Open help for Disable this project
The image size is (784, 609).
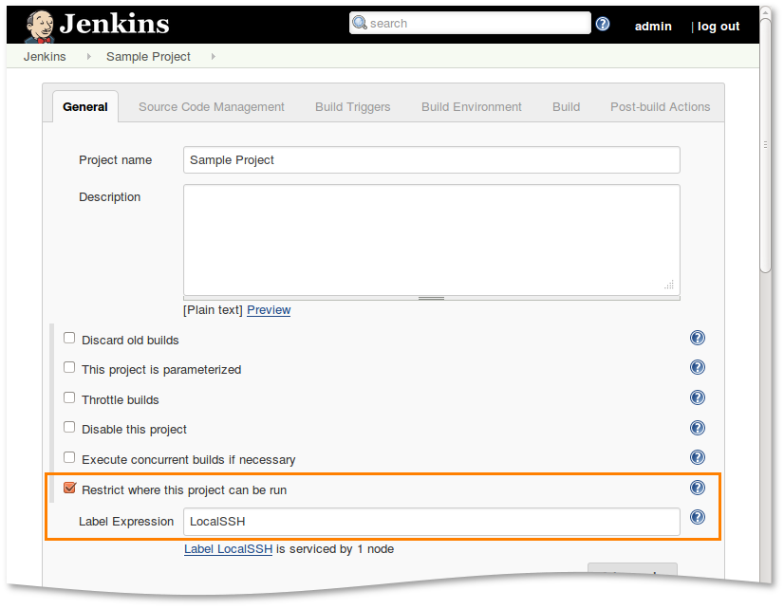[x=697, y=428]
